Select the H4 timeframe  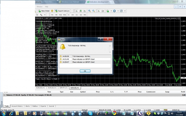tap(73, 15)
